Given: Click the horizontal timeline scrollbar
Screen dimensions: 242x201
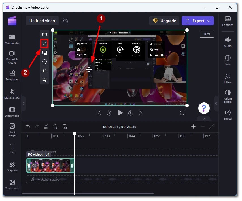Looking at the screenshot, I should (x=88, y=194).
